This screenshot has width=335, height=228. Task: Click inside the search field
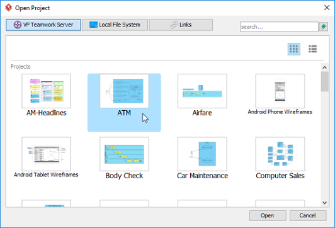pyautogui.click(x=279, y=26)
